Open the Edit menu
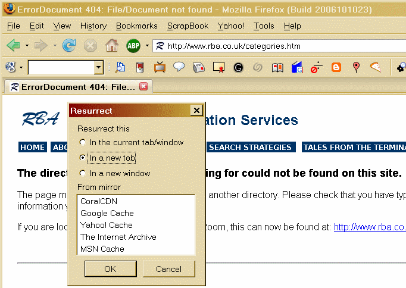Image resolution: width=406 pixels, height=288 pixels. click(36, 26)
